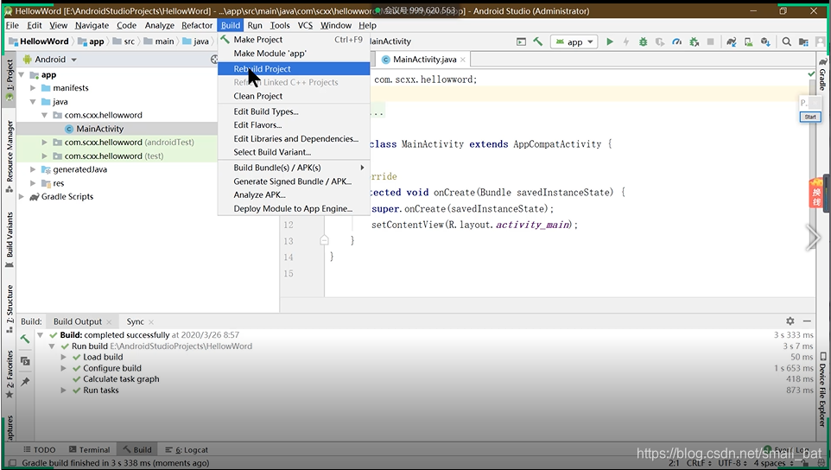The width and height of the screenshot is (831, 470).
Task: Open the Tools menu
Action: [280, 25]
